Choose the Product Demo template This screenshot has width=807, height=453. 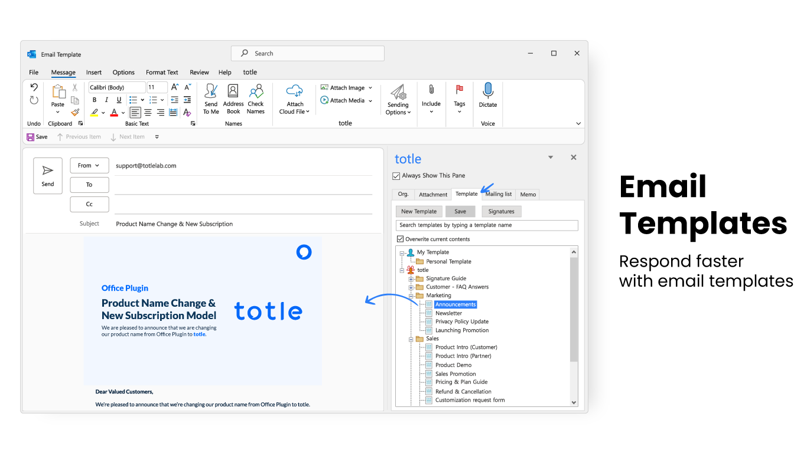pos(453,365)
